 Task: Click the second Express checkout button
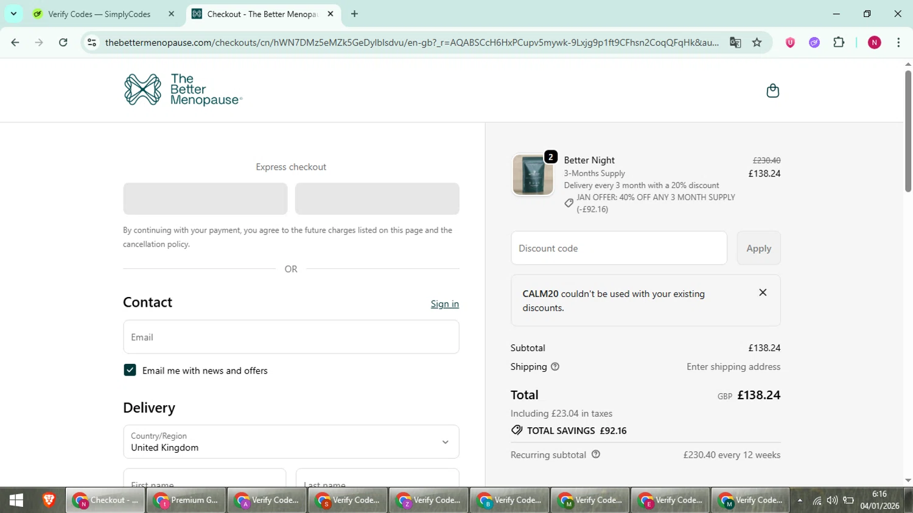[x=377, y=199]
